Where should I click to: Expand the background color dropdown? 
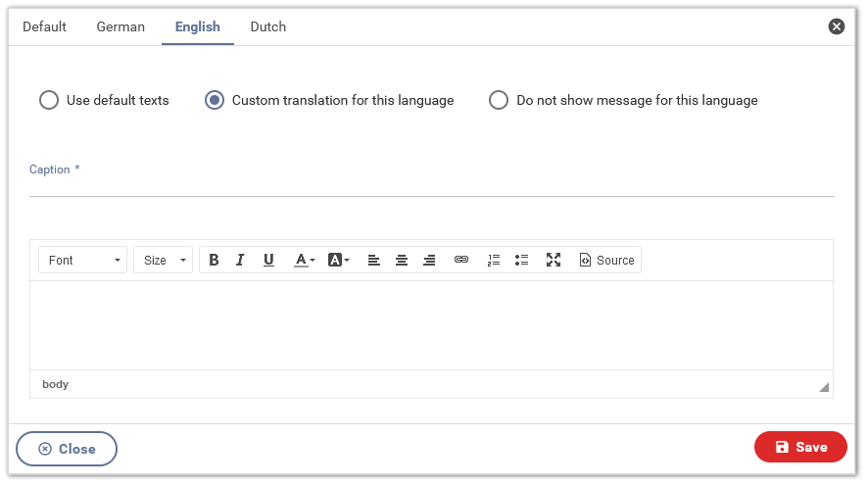coord(339,261)
